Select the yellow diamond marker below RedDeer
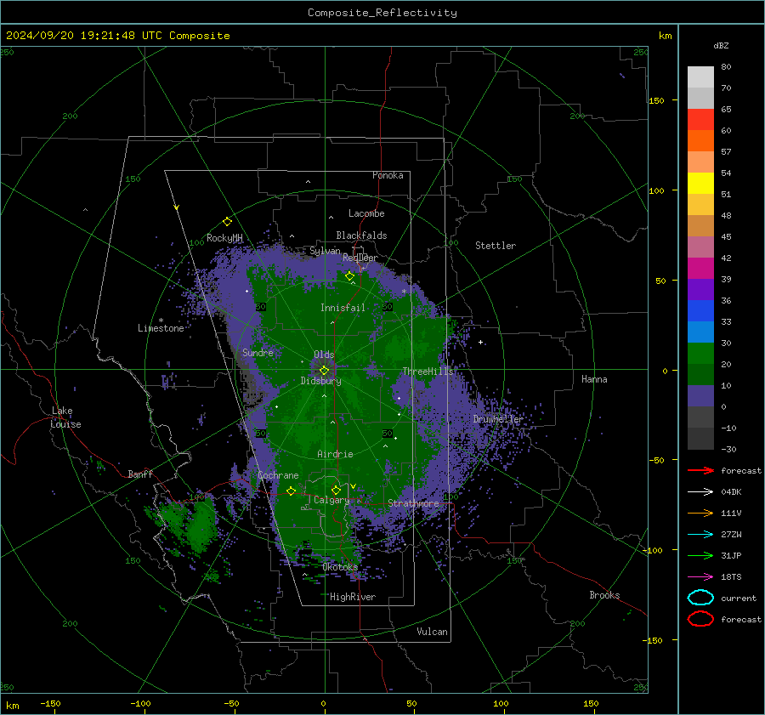 point(349,276)
